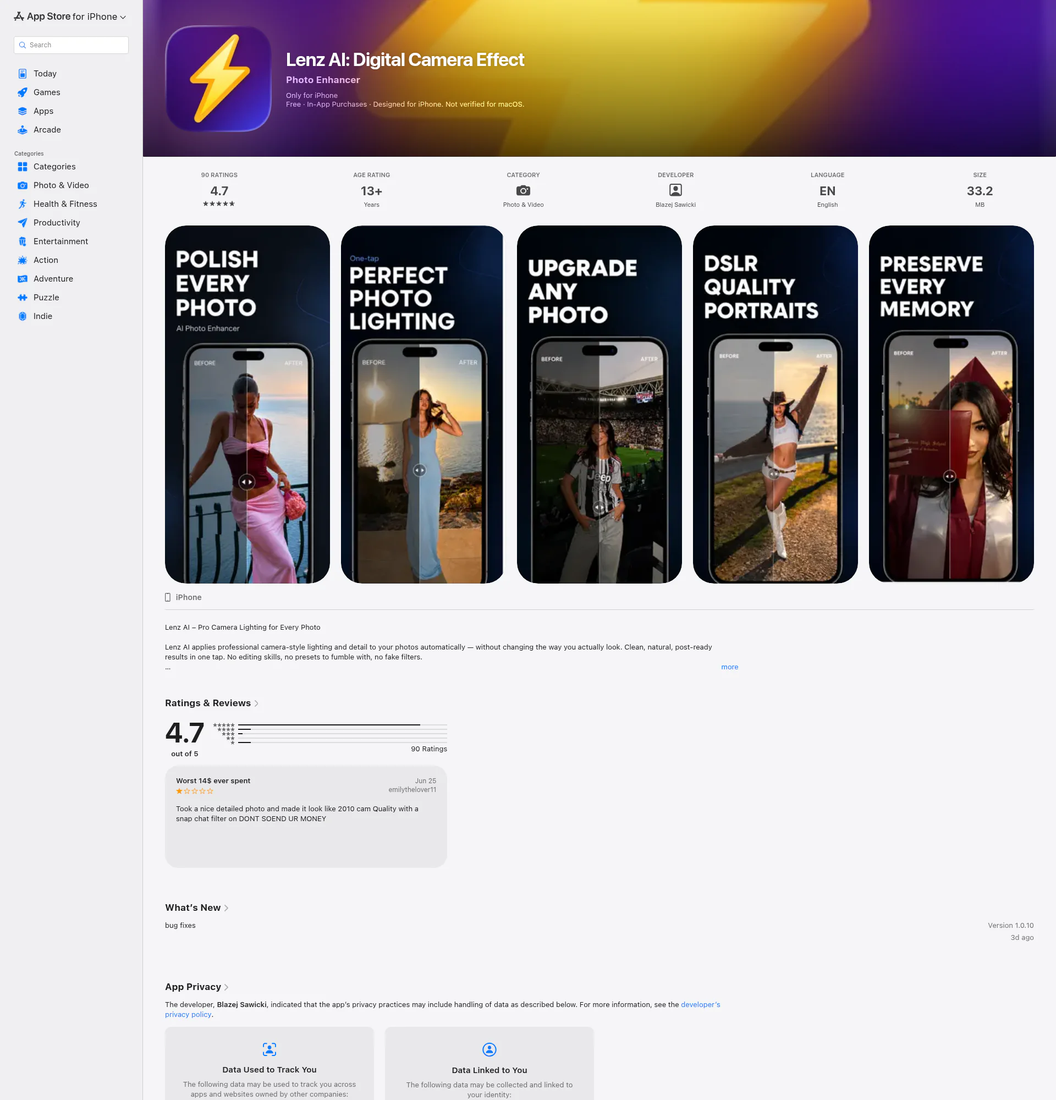Click the Categories grid icon
This screenshot has width=1056, height=1100.
pyautogui.click(x=23, y=167)
